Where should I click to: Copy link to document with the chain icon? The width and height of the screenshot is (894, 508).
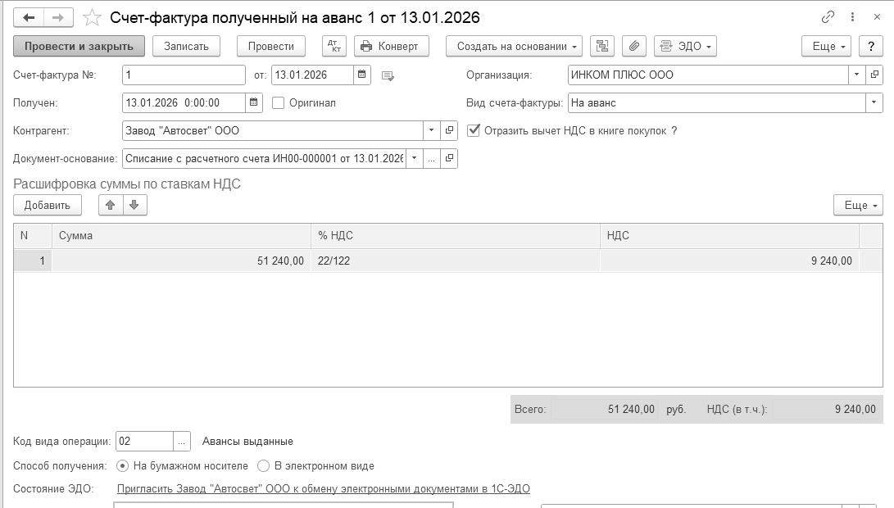(828, 17)
